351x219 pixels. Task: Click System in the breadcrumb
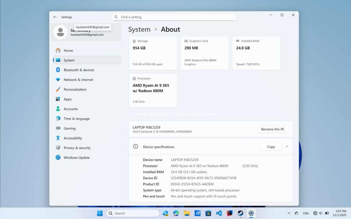pyautogui.click(x=139, y=29)
